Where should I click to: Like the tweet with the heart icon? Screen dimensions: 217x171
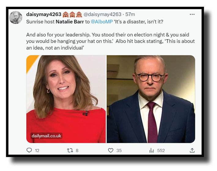click(x=110, y=150)
